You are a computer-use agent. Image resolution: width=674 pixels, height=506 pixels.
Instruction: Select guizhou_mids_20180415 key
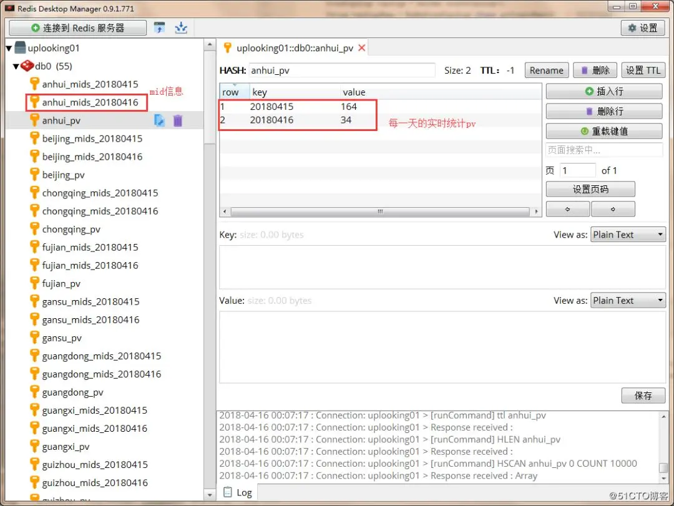pyautogui.click(x=95, y=465)
